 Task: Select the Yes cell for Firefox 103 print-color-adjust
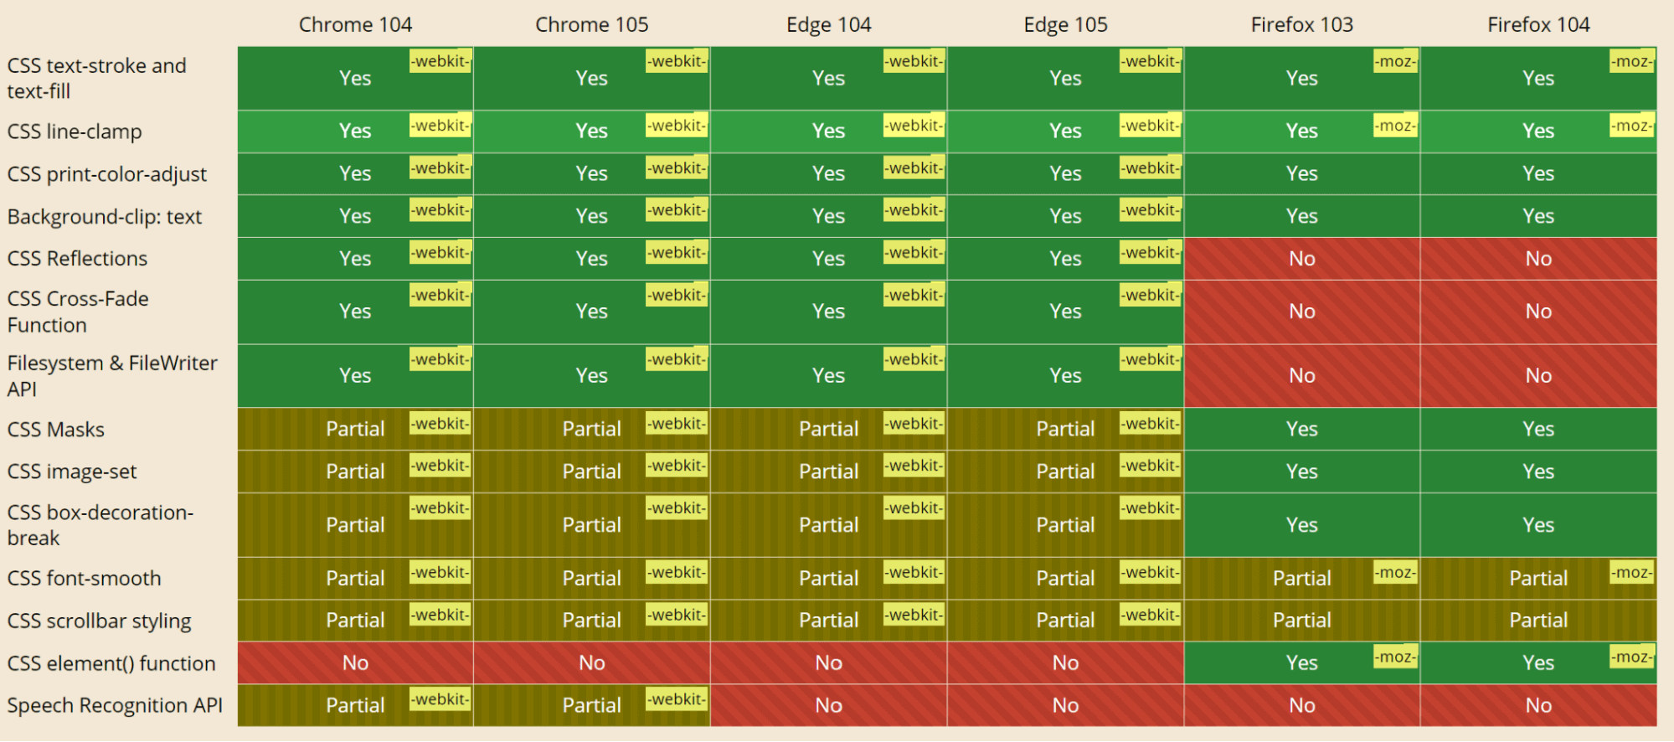click(1302, 174)
